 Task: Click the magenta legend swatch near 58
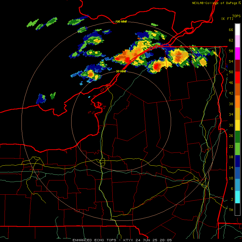coord(237,54)
